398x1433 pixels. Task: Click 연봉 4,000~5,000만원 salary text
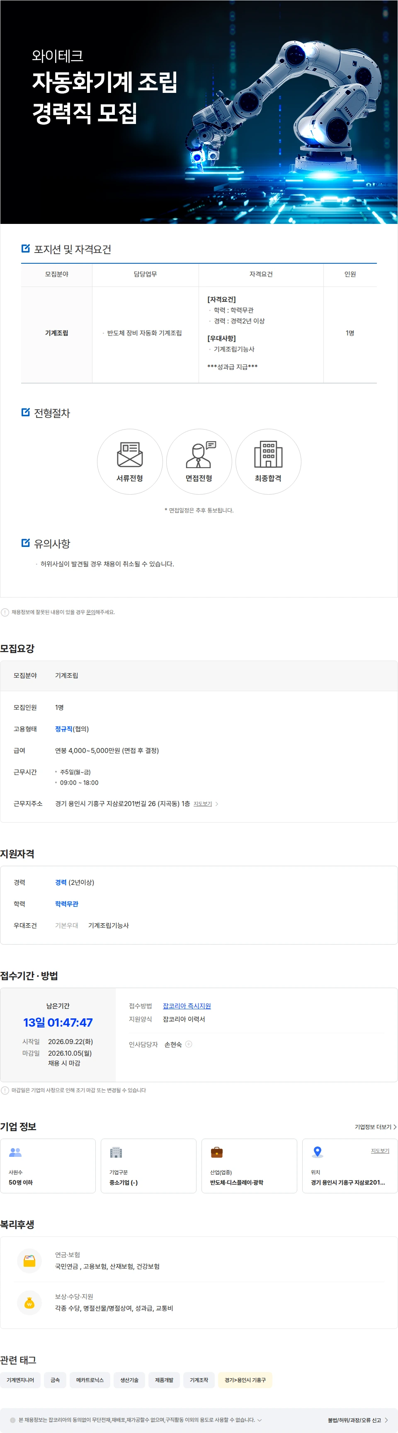tap(107, 751)
